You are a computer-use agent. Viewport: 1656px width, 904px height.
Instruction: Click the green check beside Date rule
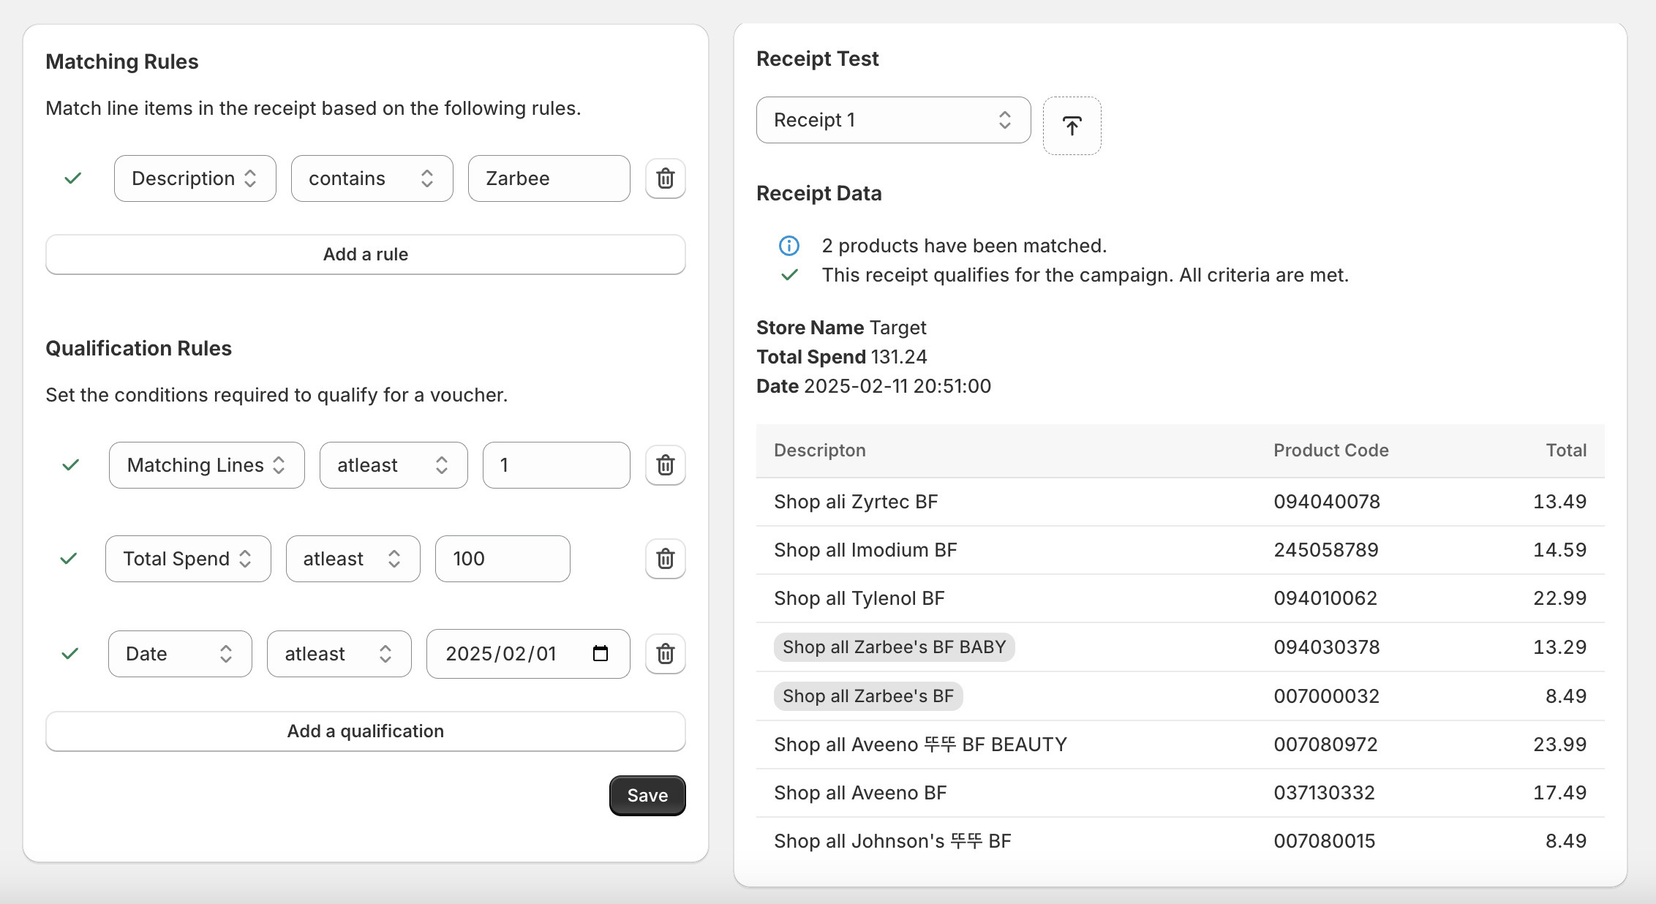pos(70,654)
